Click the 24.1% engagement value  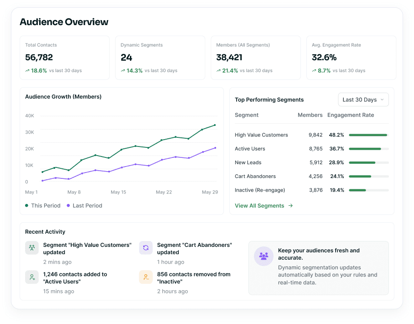point(337,176)
